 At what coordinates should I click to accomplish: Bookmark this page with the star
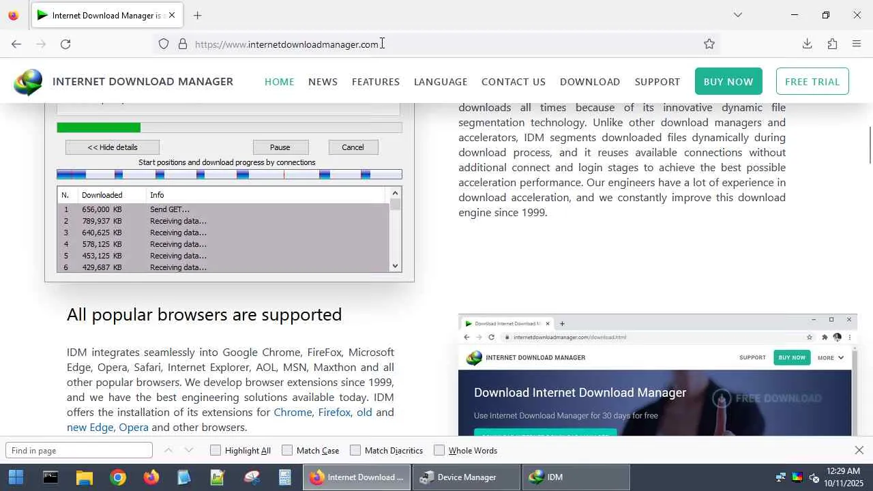(x=709, y=44)
